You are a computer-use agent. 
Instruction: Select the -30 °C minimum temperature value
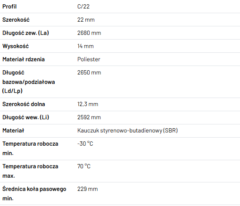pyautogui.click(x=85, y=144)
